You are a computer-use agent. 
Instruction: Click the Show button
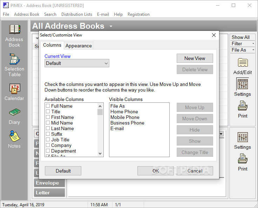tap(195, 141)
